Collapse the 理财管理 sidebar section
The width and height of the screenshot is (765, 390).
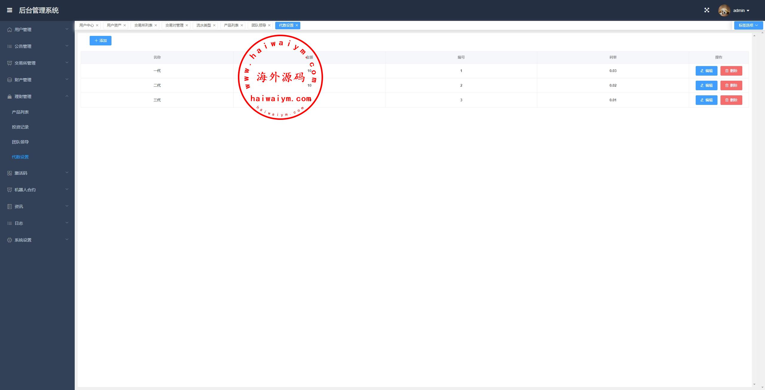(x=37, y=97)
